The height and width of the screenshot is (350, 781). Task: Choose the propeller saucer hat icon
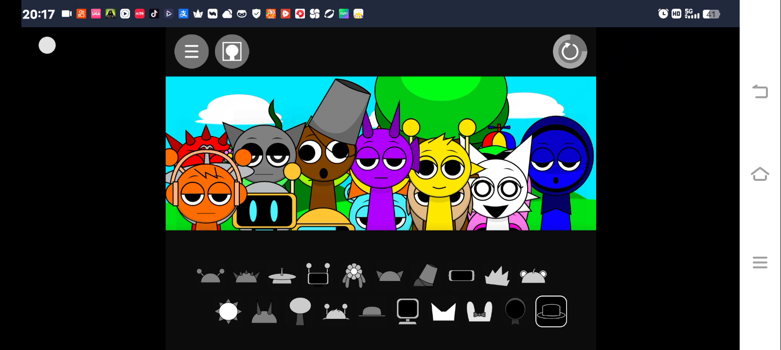tap(282, 276)
